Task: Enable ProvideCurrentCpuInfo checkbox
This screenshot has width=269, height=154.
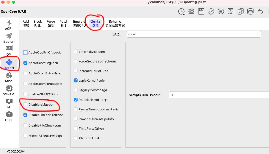Action: pyautogui.click(x=76, y=119)
